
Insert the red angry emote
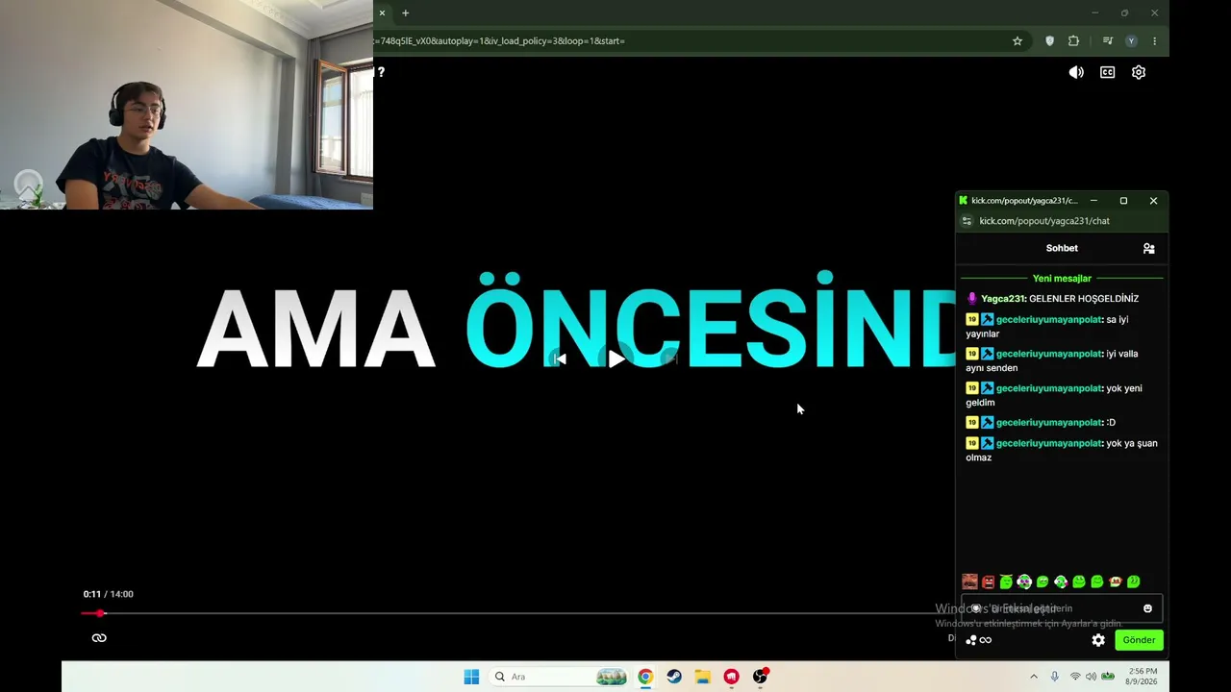[x=988, y=581]
